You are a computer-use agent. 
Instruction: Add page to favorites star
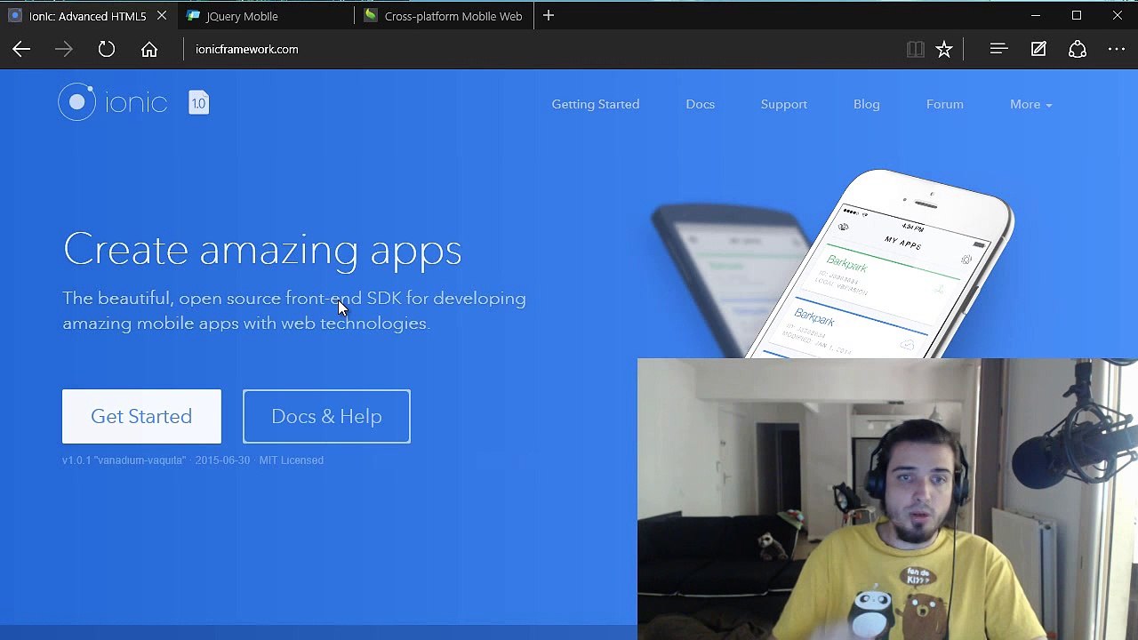944,50
